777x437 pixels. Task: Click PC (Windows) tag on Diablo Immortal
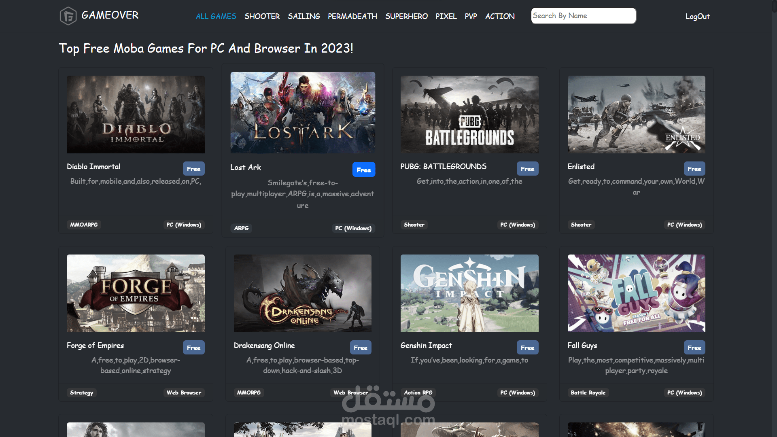coord(184,225)
